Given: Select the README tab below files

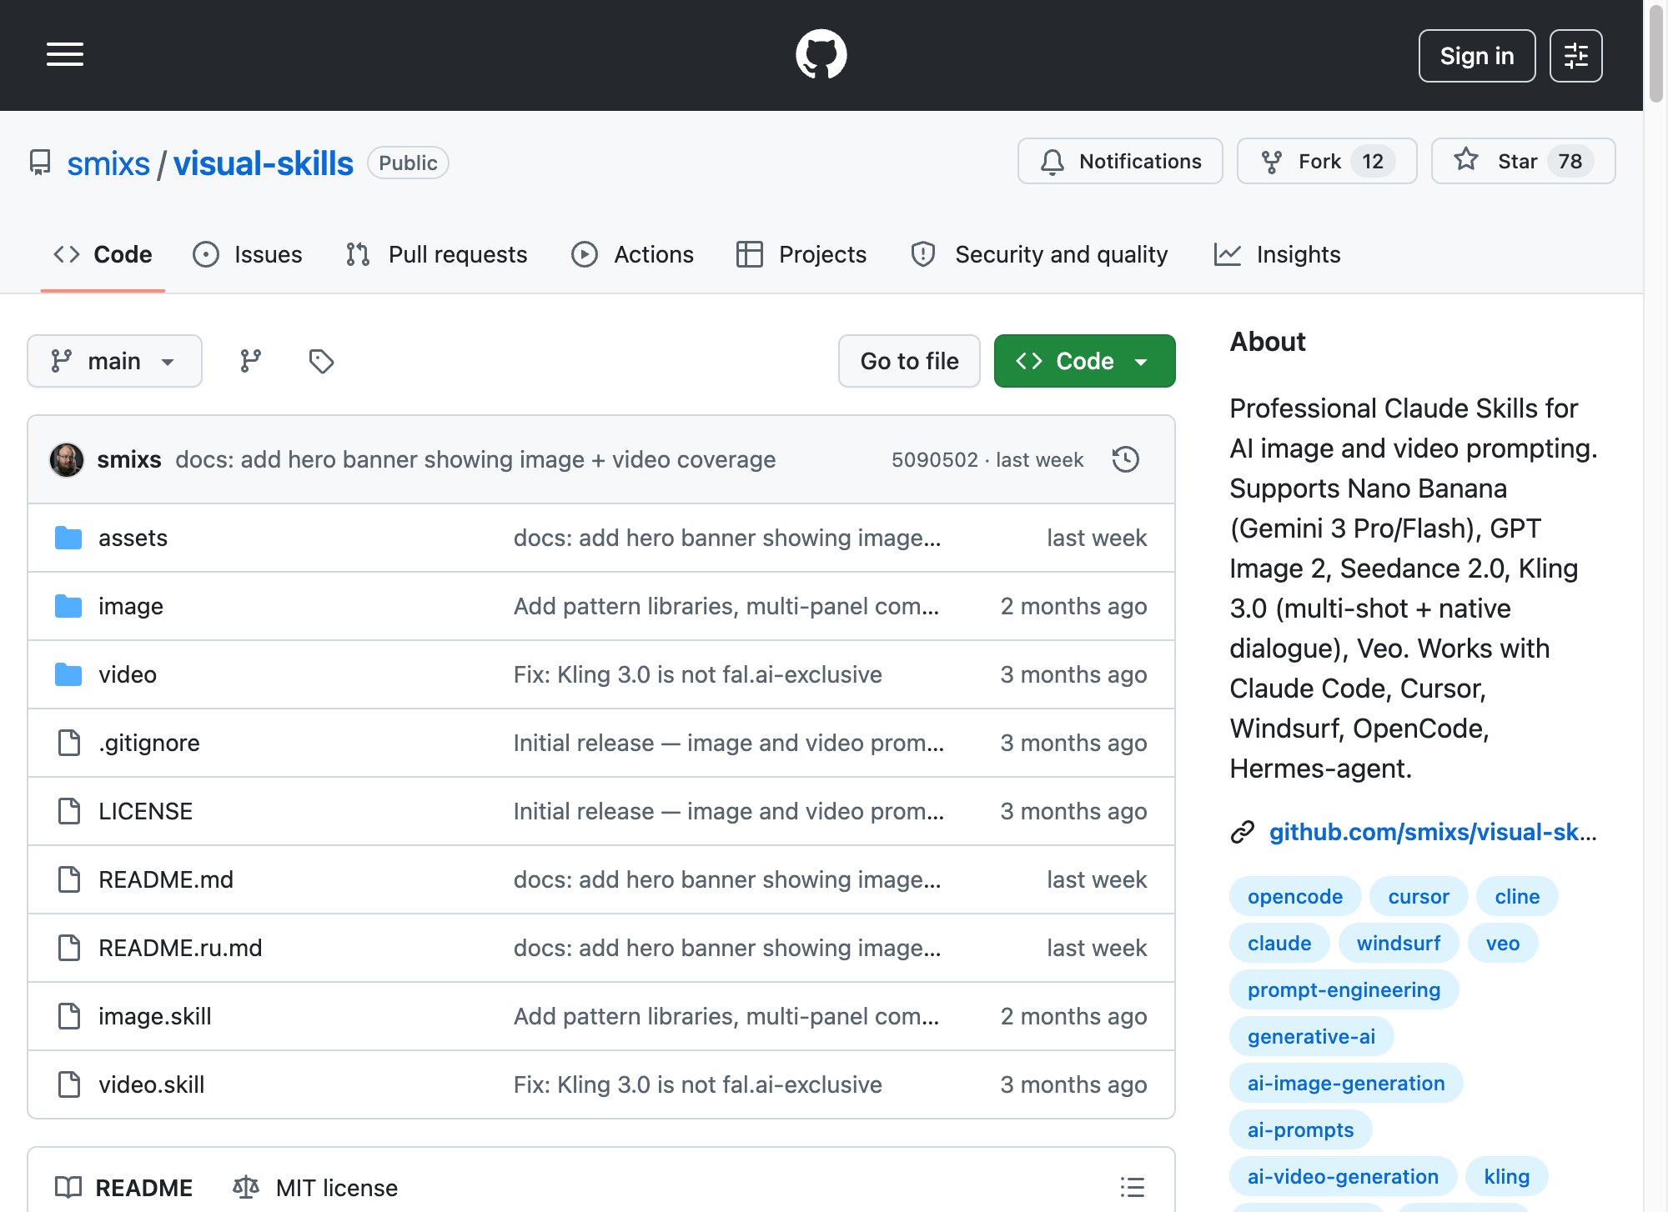Looking at the screenshot, I should [x=123, y=1188].
